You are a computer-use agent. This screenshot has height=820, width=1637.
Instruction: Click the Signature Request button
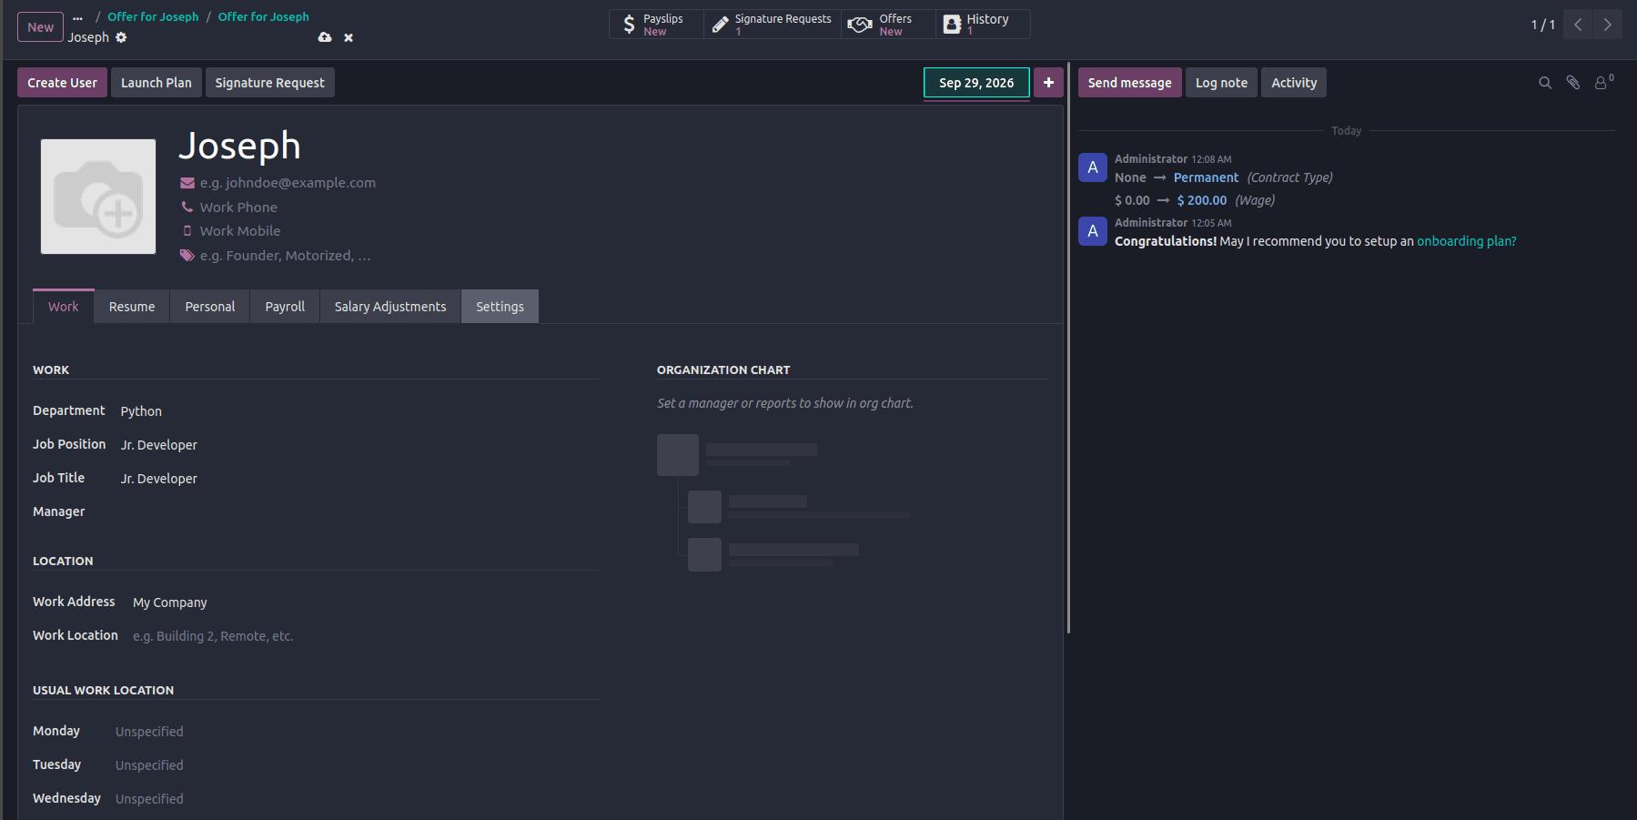269,83
